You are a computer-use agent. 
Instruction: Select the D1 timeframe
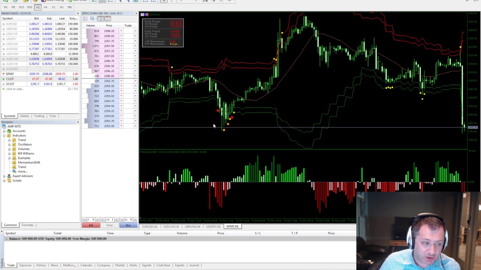click(x=53, y=7)
